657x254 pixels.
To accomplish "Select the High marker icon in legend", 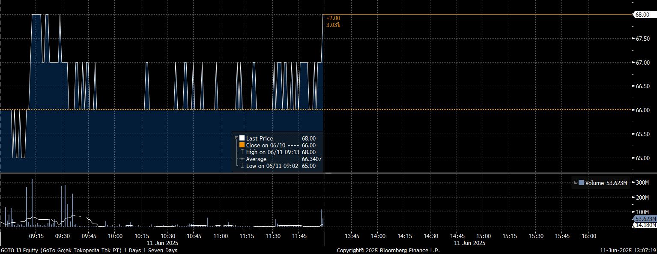I will pyautogui.click(x=242, y=152).
